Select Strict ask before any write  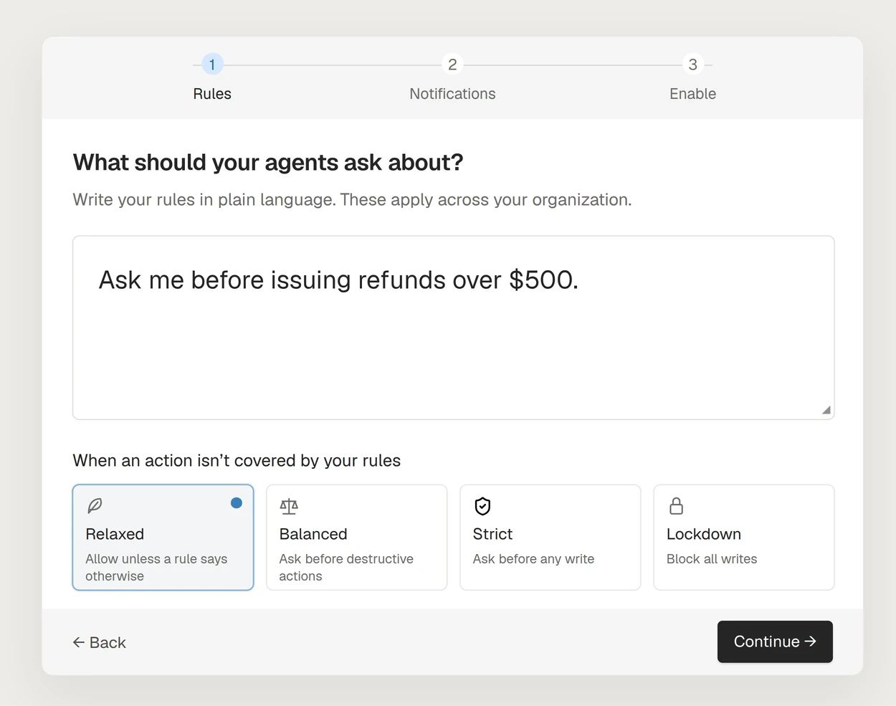(551, 538)
